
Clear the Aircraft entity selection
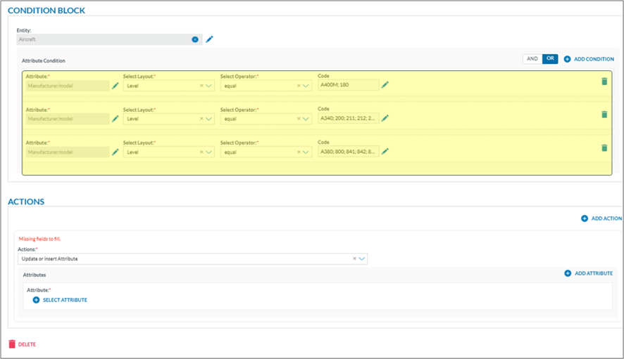pos(195,39)
